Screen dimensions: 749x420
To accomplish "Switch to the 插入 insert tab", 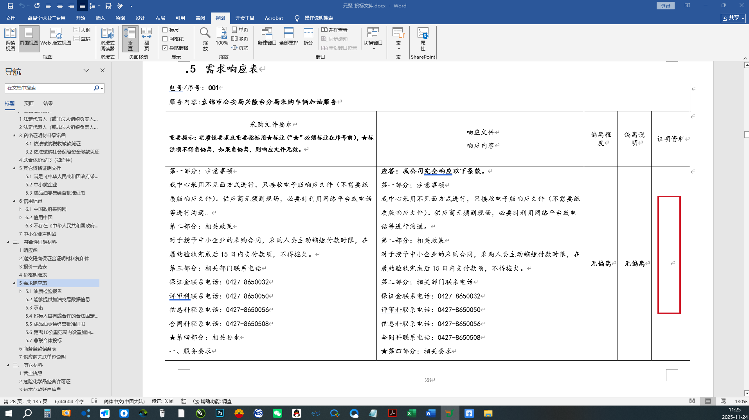I will (101, 18).
